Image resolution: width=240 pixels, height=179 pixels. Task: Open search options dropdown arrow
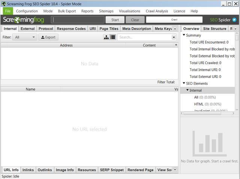click(x=174, y=37)
